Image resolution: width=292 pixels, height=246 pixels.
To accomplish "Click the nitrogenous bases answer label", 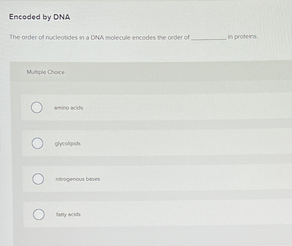I will [78, 179].
